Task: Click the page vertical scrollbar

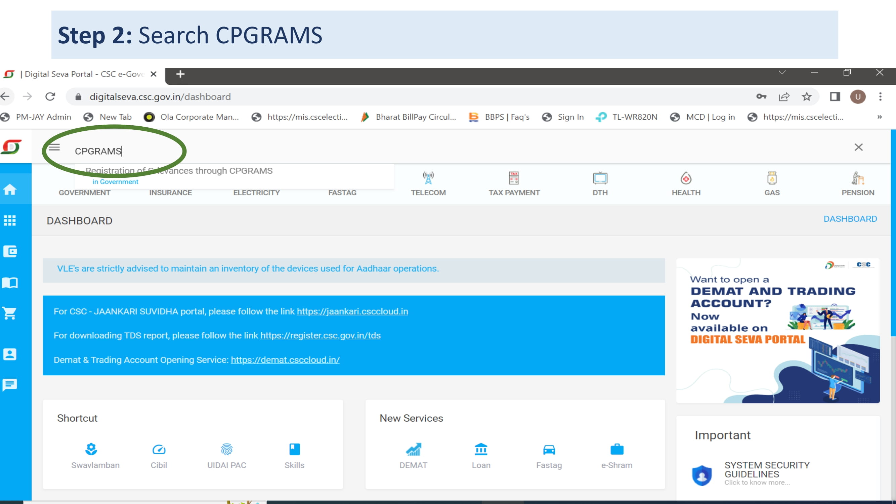Action: (x=893, y=233)
